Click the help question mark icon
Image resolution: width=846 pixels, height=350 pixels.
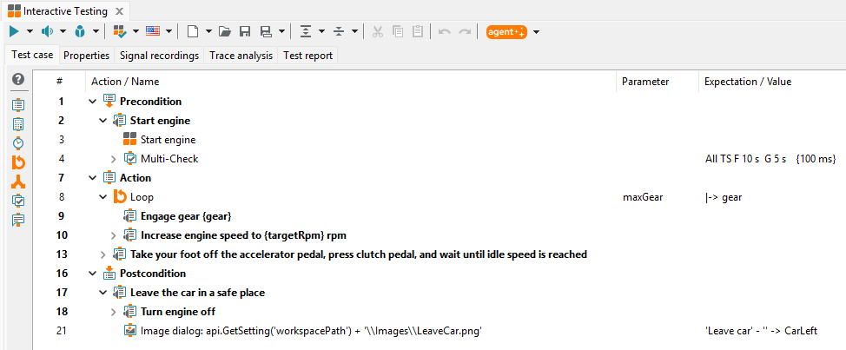(x=18, y=79)
